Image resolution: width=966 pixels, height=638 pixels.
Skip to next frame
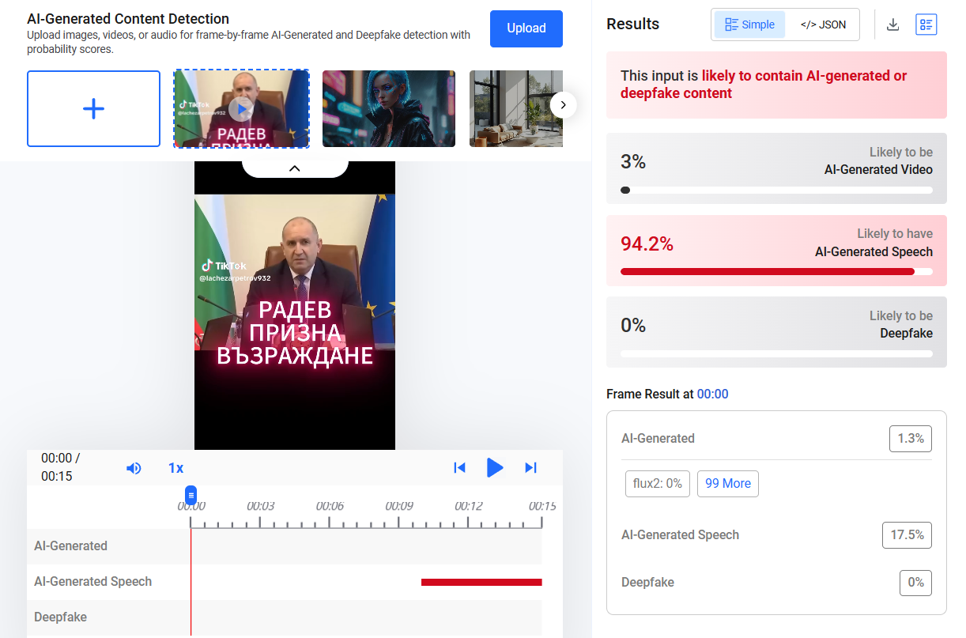coord(530,468)
